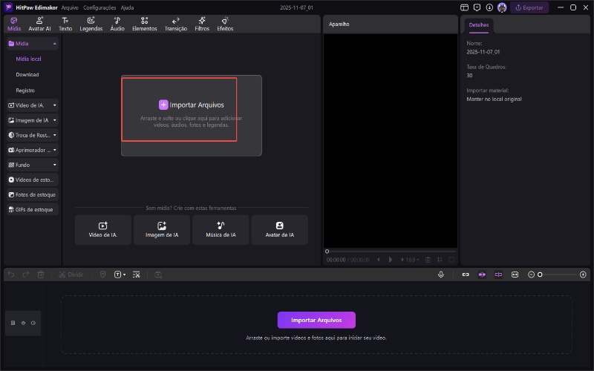Select Download under Mídia
This screenshot has width=594, height=371.
(27, 74)
